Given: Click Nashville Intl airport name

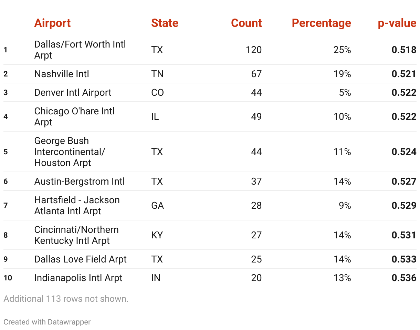Looking at the screenshot, I should [x=62, y=74].
